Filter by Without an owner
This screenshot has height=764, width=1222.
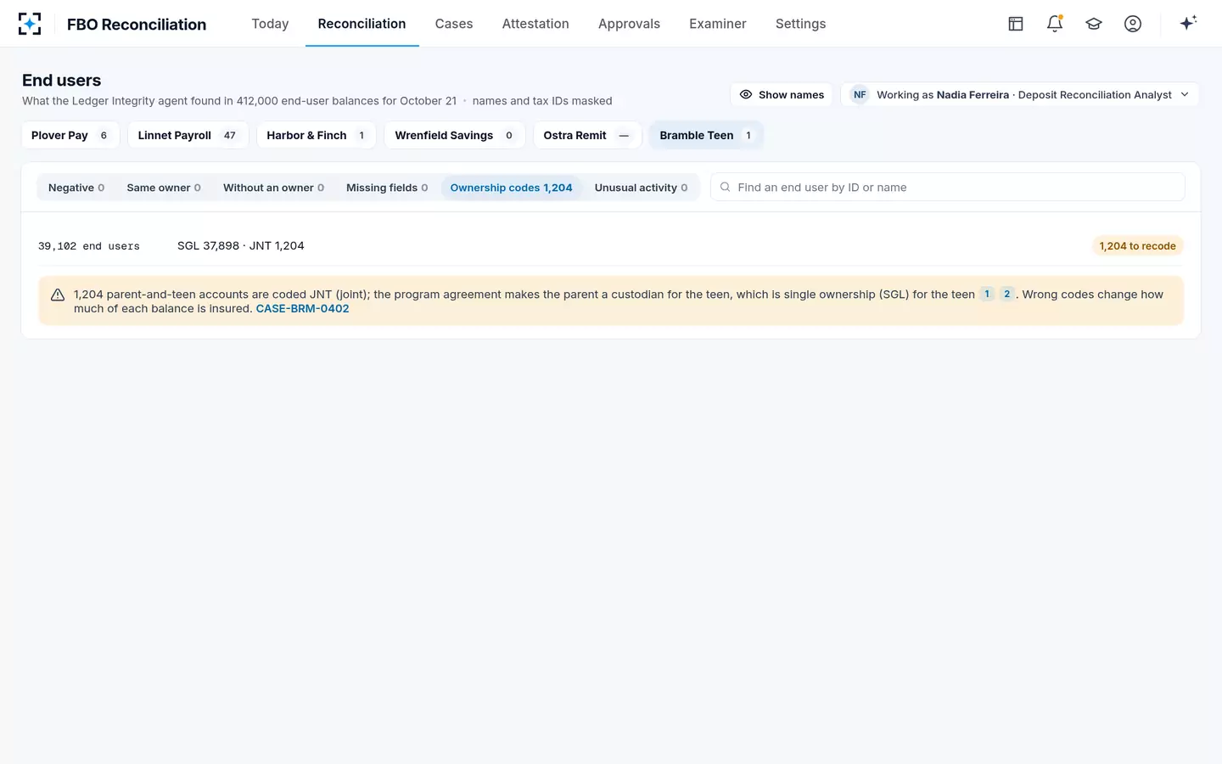(273, 188)
